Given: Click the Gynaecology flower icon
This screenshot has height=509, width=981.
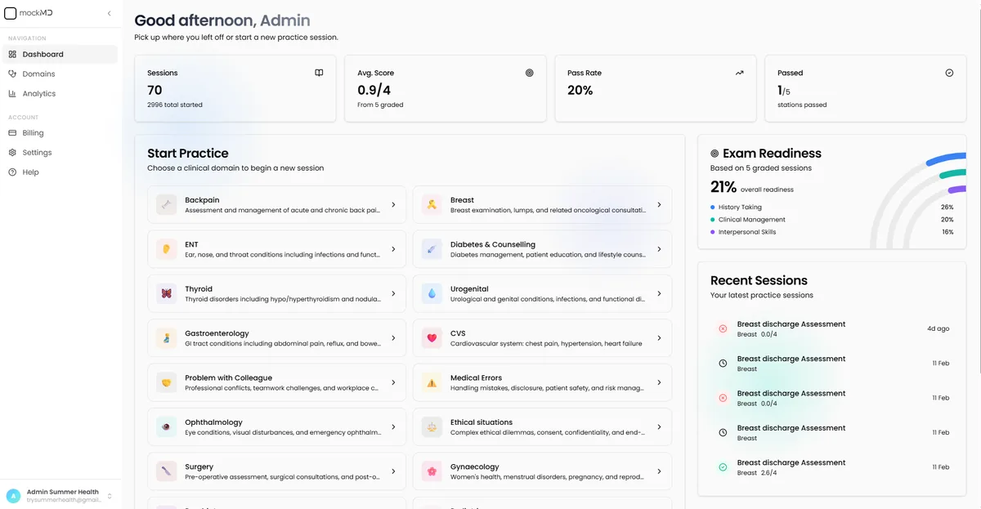Looking at the screenshot, I should (x=431, y=471).
